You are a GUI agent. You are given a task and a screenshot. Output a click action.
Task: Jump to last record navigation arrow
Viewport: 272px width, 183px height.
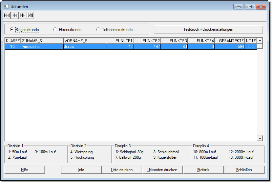tap(30, 16)
